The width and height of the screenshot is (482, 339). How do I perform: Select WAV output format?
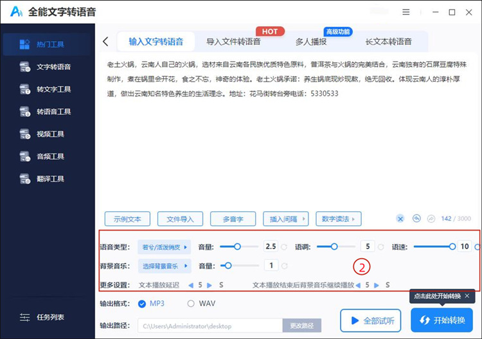point(191,304)
